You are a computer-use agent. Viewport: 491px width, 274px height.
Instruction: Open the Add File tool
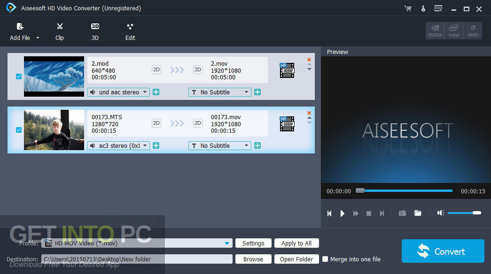(19, 31)
